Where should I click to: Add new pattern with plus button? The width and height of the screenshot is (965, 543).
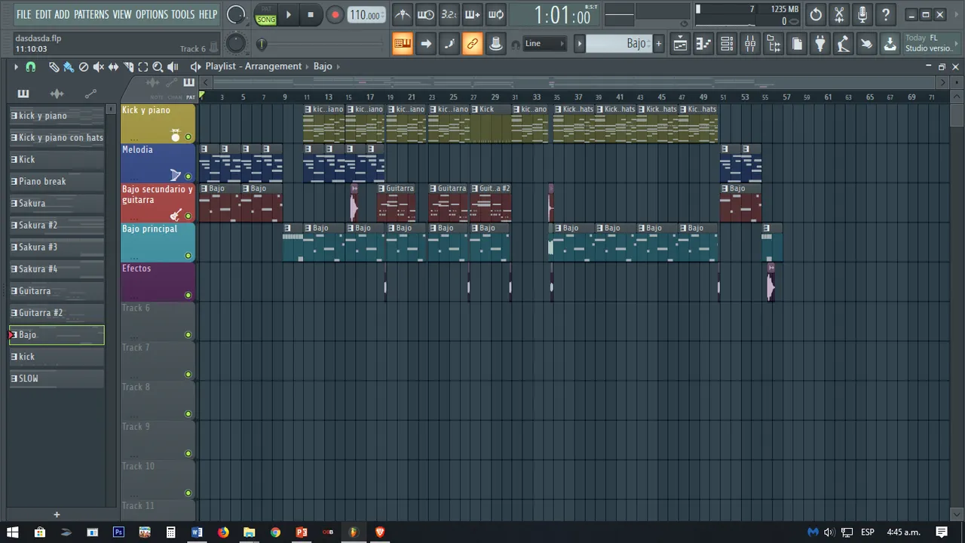pyautogui.click(x=658, y=44)
